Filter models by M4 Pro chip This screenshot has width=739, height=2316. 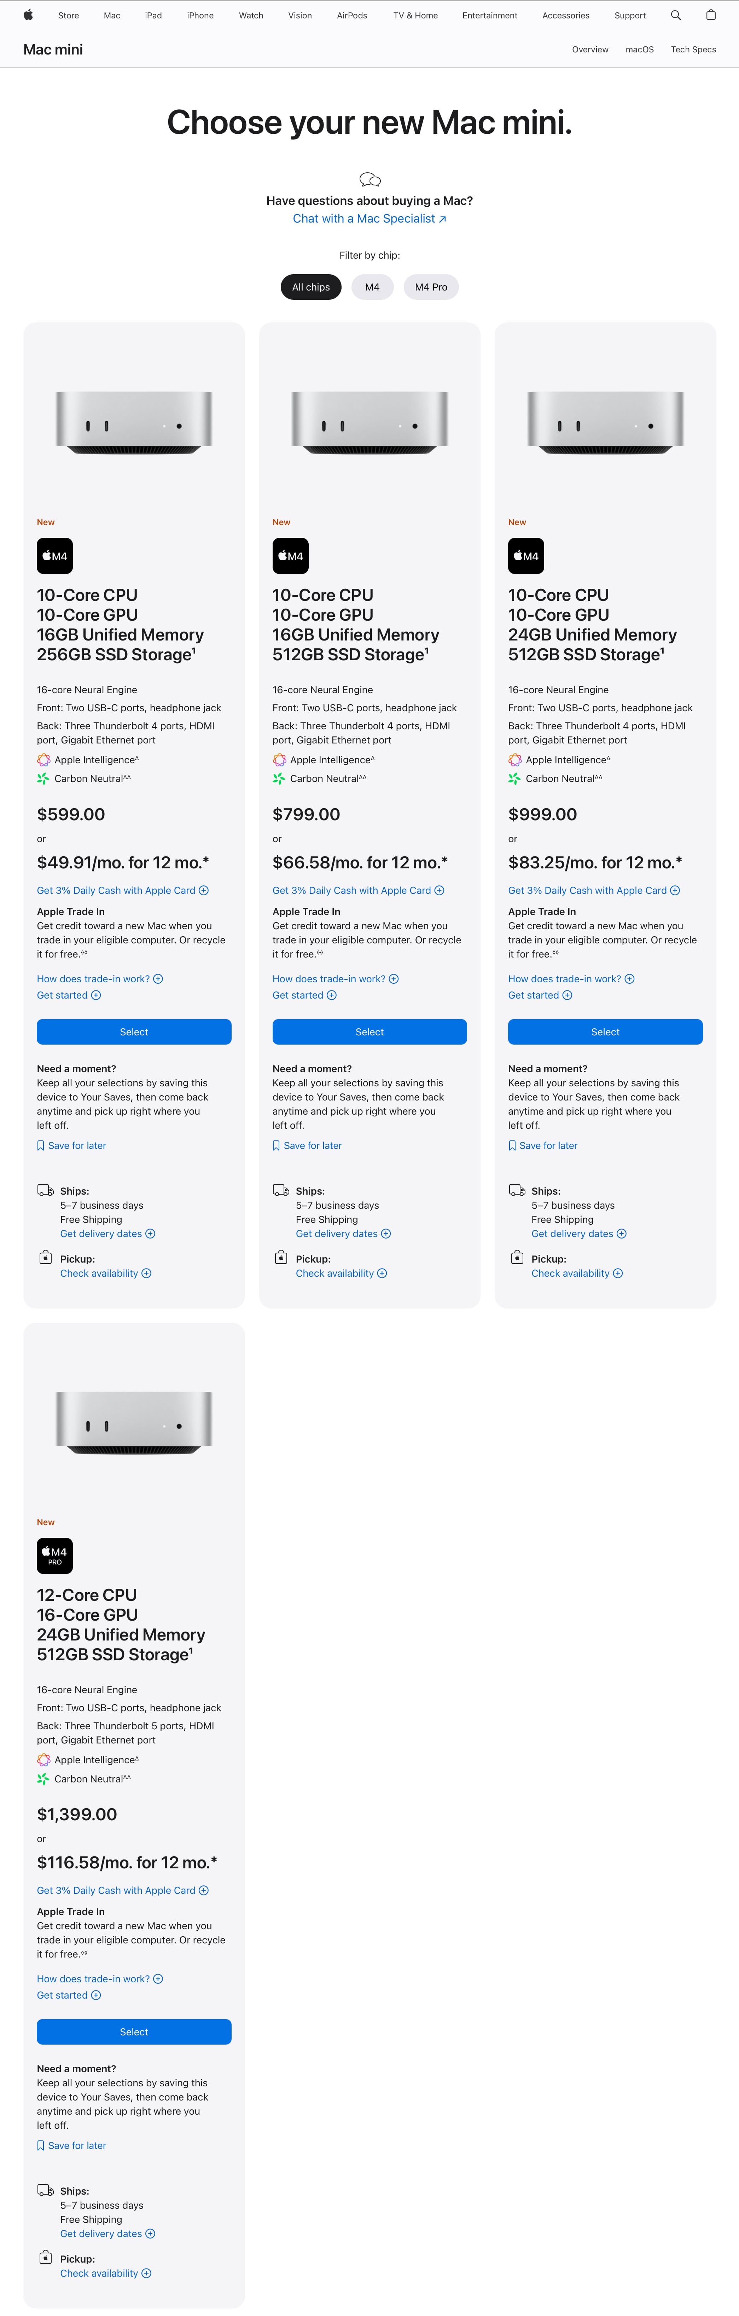point(431,287)
